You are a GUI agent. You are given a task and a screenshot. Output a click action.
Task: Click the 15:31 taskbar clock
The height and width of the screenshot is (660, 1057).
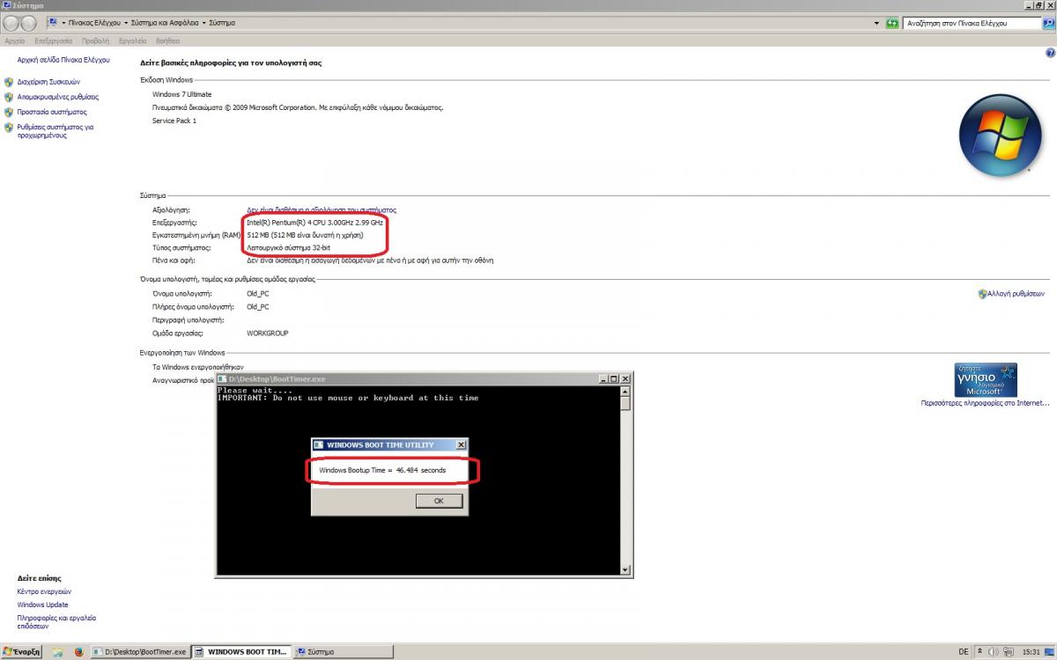(x=1031, y=652)
